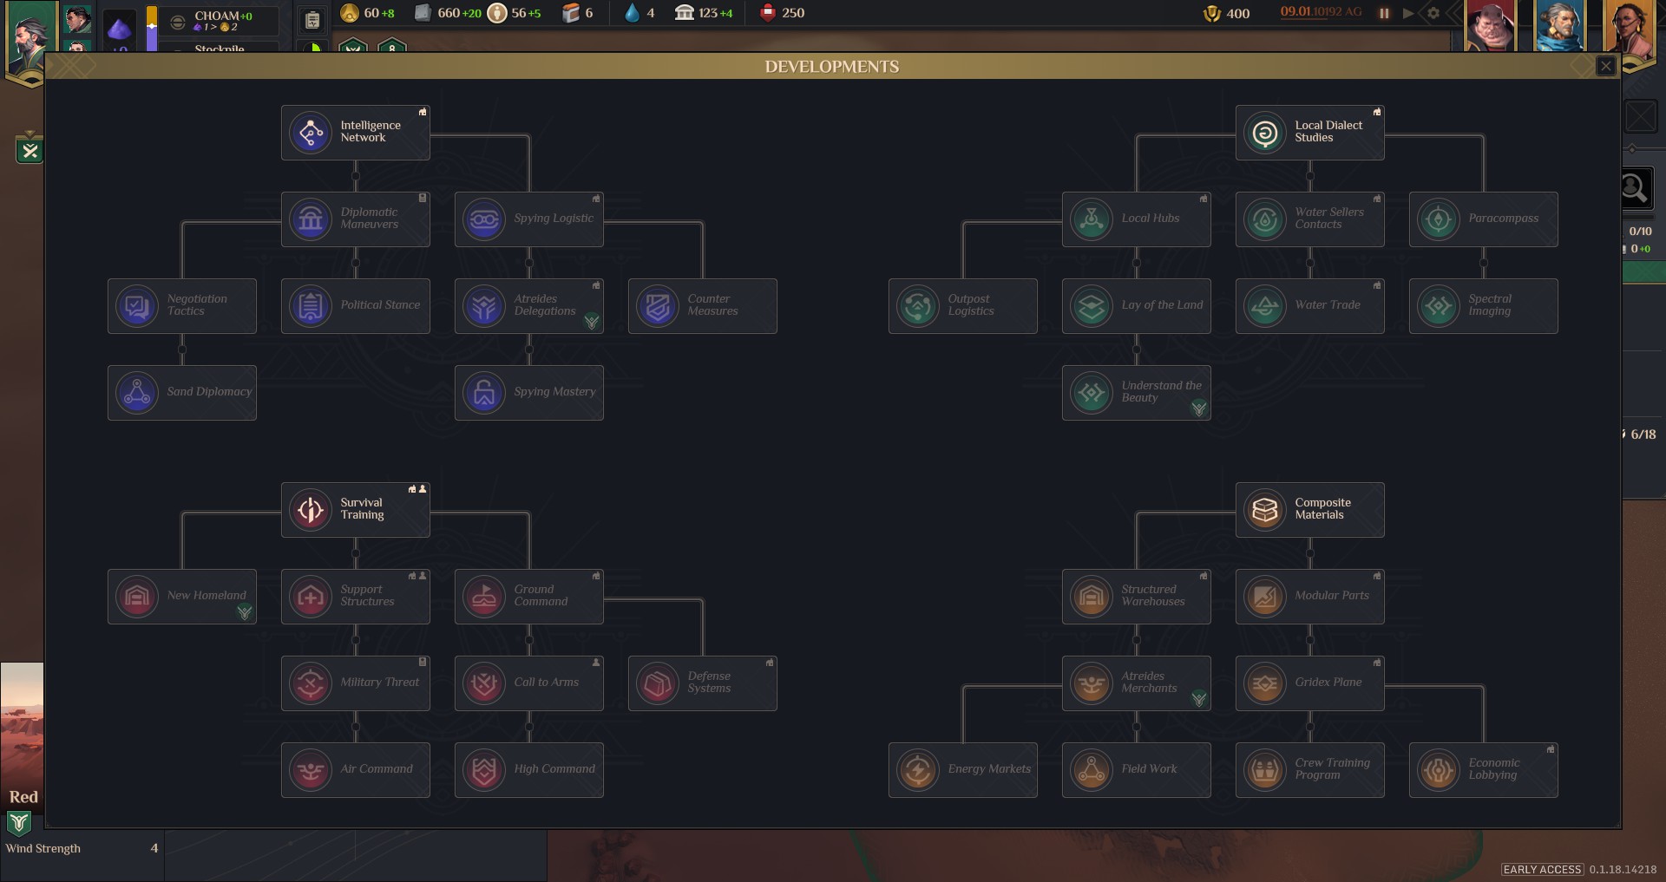Pick the Call to Arms icon
Image resolution: width=1666 pixels, height=882 pixels.
[x=484, y=683]
